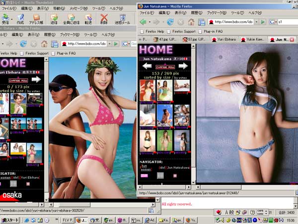The image size is (298, 224).
Task: Click the language bar help question mark icon
Action: point(252,212)
